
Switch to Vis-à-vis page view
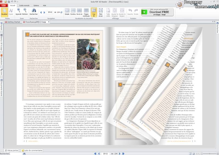click(79, 12)
